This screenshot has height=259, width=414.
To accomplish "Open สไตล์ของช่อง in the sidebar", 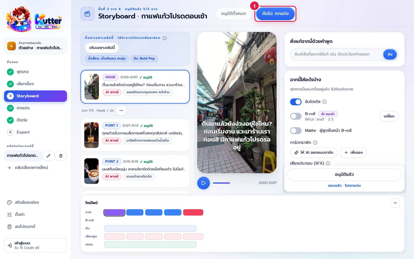I will (35, 202).
